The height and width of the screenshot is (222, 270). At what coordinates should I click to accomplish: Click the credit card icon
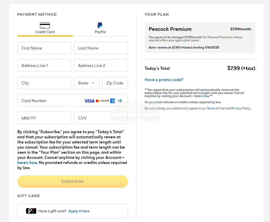(x=45, y=25)
